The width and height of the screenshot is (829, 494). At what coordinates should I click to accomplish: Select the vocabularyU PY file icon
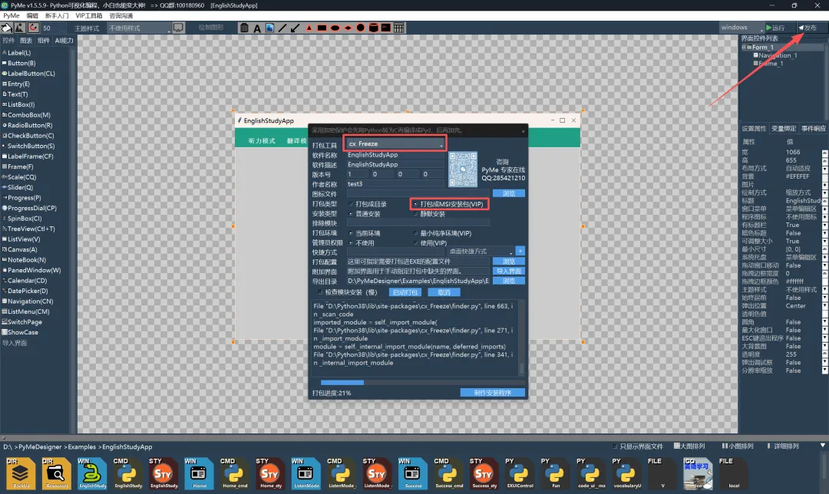click(626, 473)
